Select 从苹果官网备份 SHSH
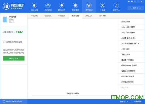The image size is (145, 104). coord(131,43)
